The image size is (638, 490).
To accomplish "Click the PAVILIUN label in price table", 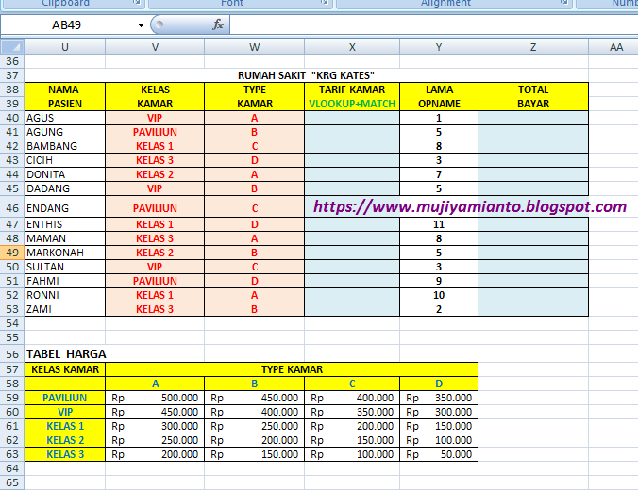I will click(x=65, y=398).
